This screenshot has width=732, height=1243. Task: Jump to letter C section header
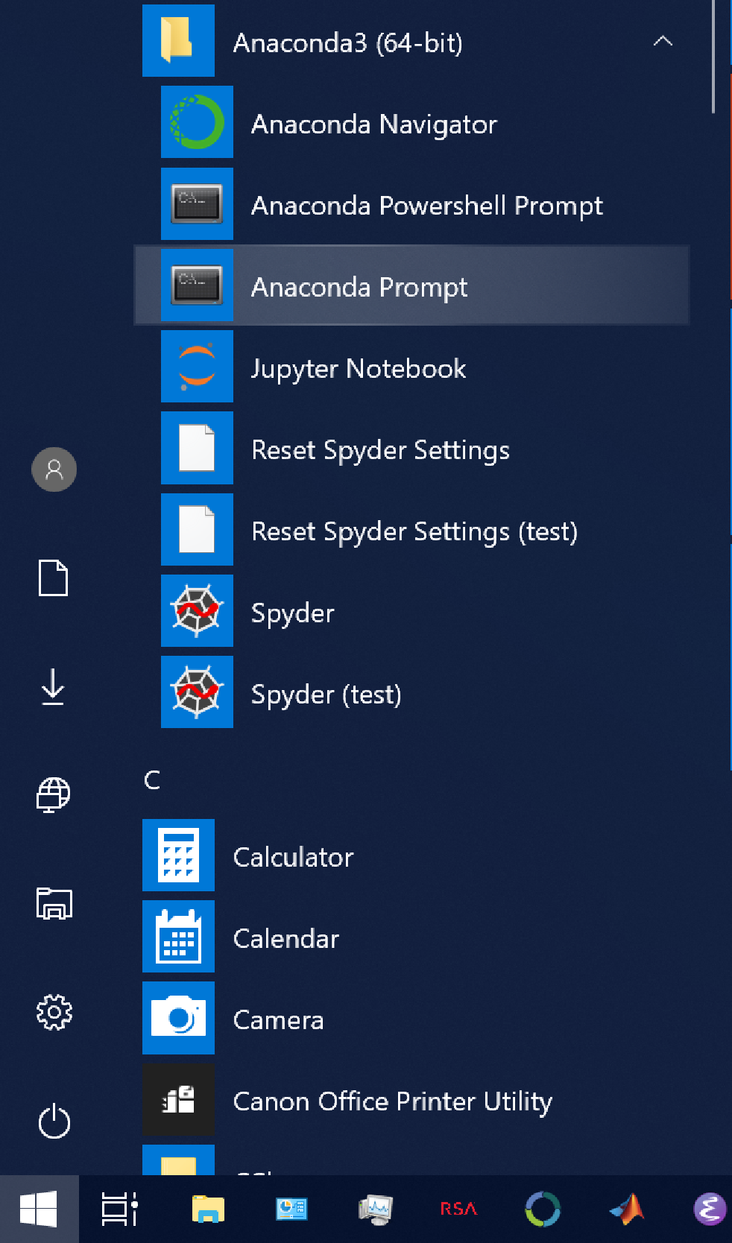[x=152, y=780]
